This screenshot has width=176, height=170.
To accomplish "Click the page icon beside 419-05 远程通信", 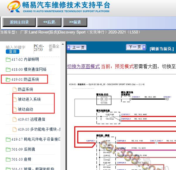I will 14,119.
